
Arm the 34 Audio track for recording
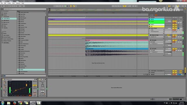(181, 49)
